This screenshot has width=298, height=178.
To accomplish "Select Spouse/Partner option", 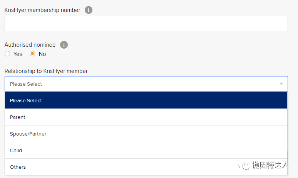I will pyautogui.click(x=146, y=134).
